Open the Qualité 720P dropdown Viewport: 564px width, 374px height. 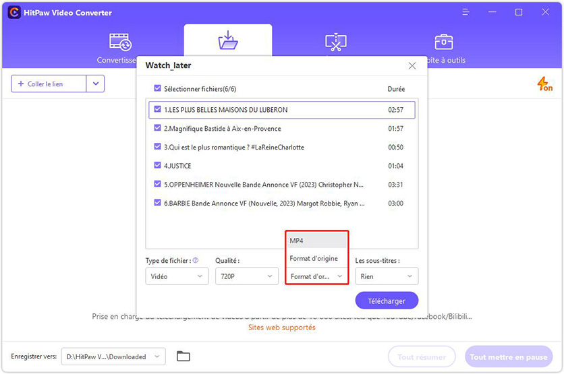(247, 276)
